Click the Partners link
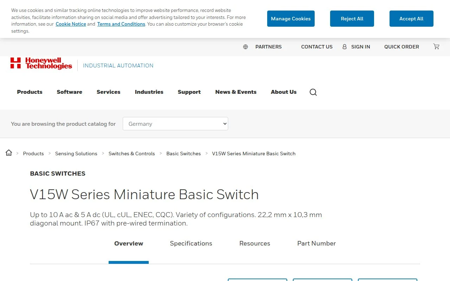 [269, 47]
